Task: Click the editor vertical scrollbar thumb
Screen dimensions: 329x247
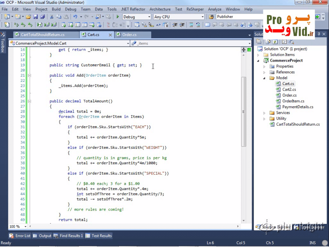Action: pyautogui.click(x=243, y=111)
